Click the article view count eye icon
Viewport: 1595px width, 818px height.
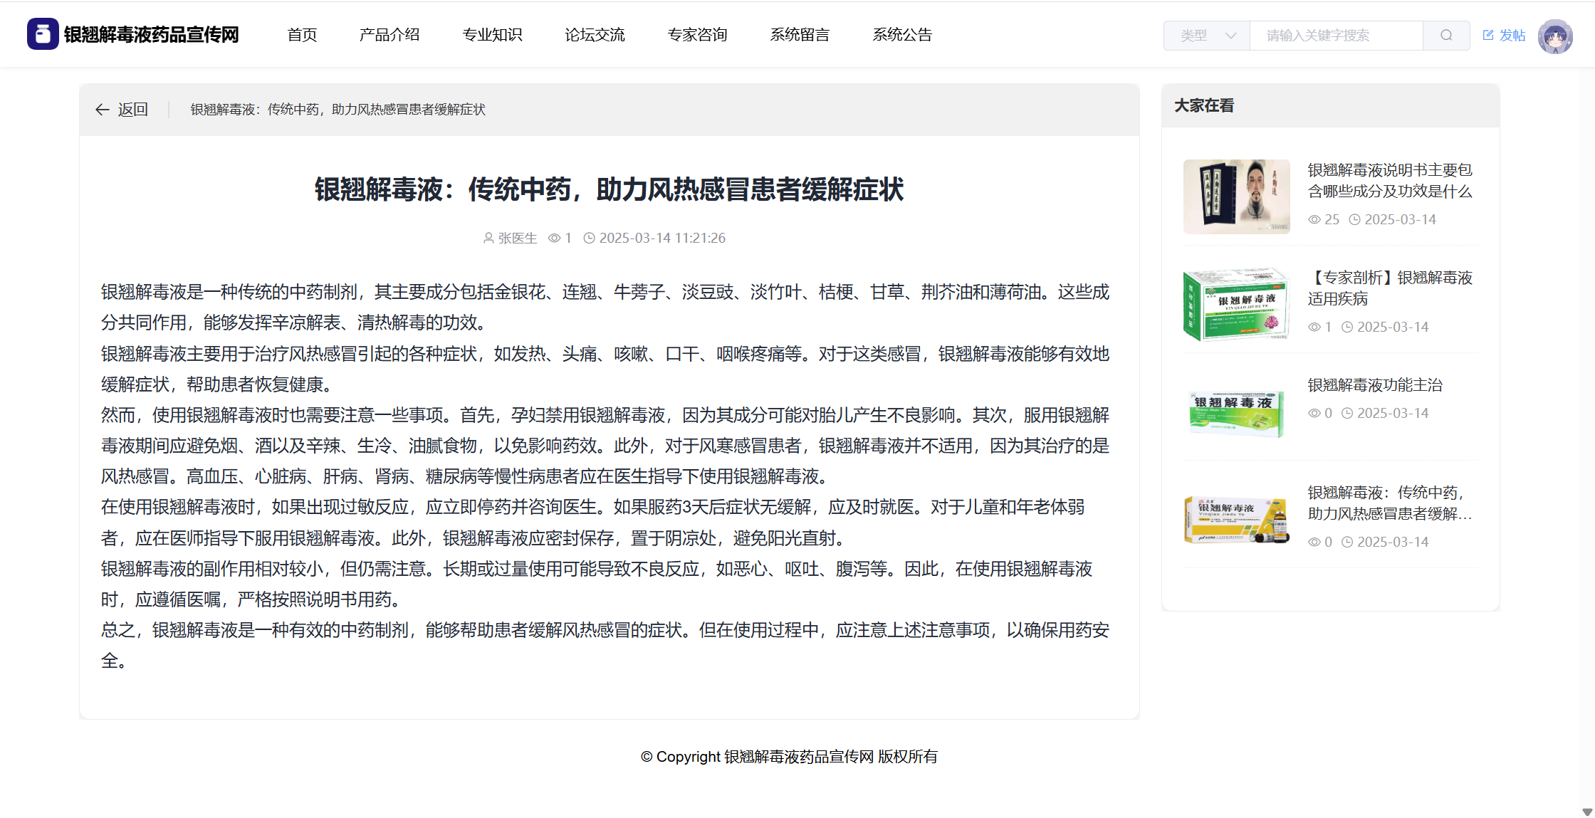pos(554,238)
